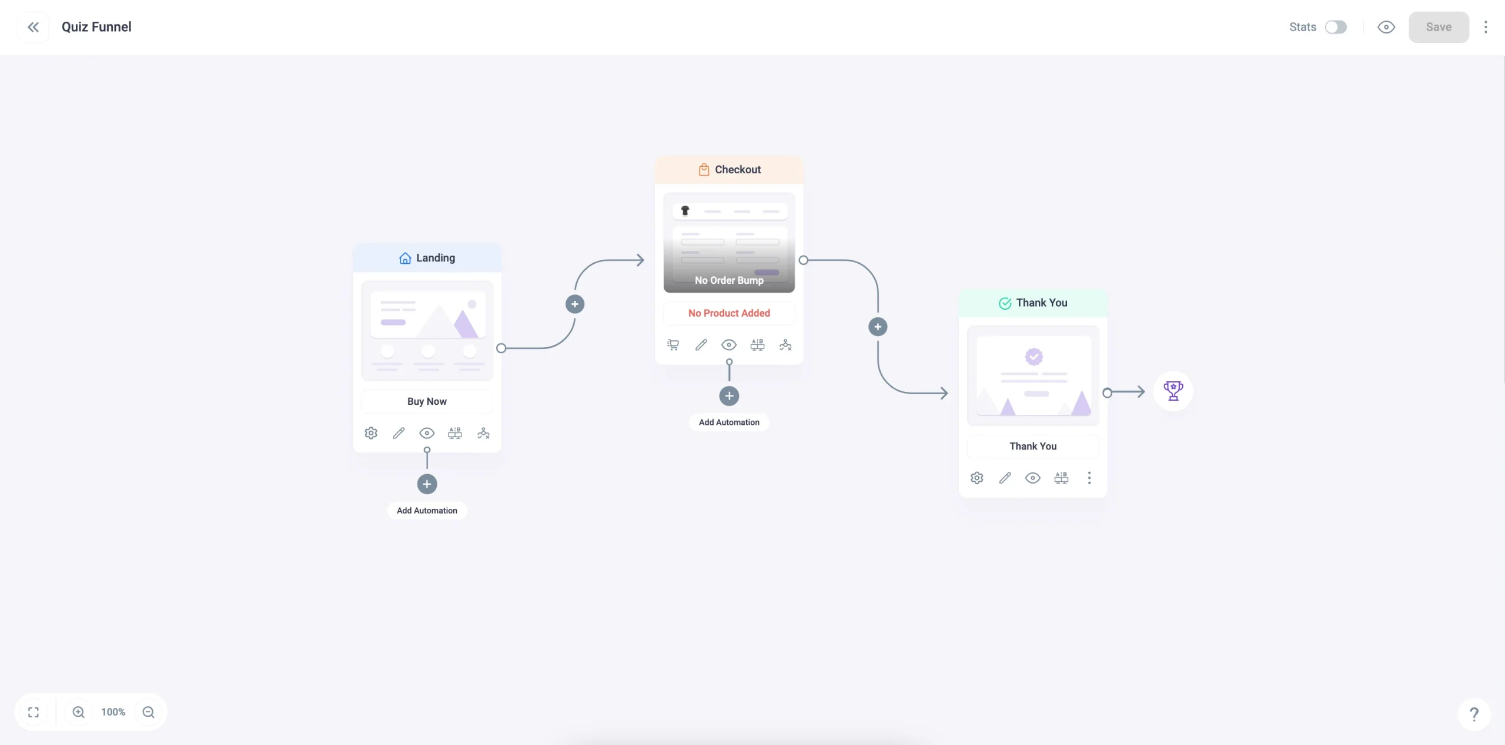Go back using the double chevron icon

pyautogui.click(x=34, y=27)
